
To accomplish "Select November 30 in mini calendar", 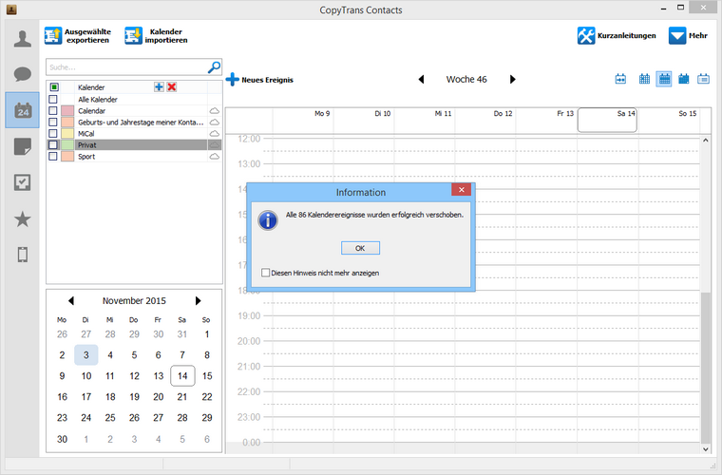I will (62, 439).
